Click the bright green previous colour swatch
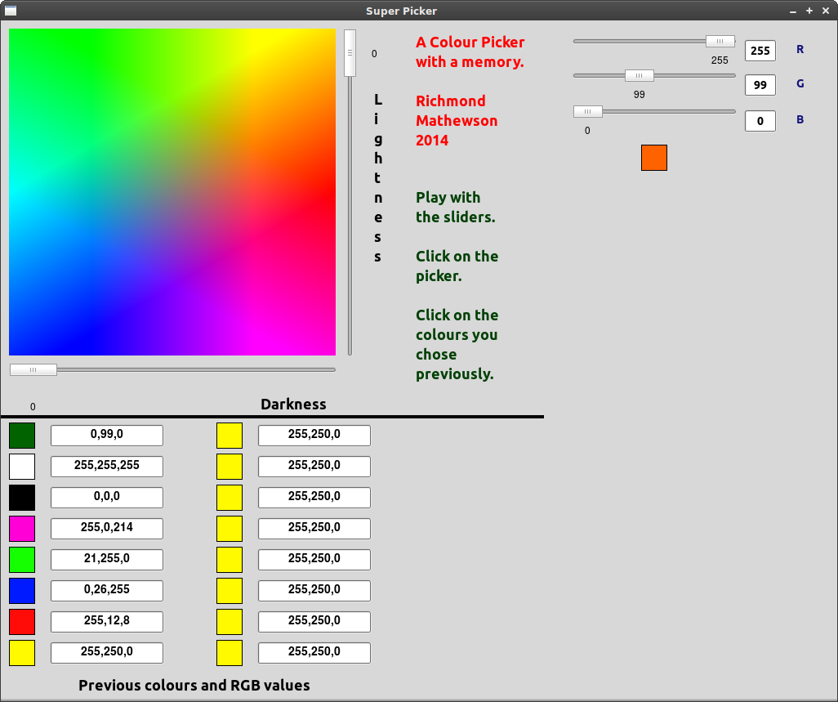Image resolution: width=838 pixels, height=702 pixels. point(22,560)
